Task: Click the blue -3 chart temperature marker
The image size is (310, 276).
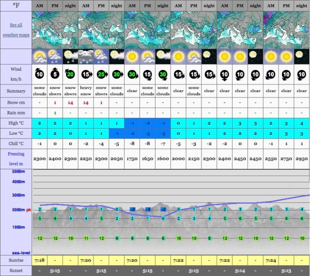Action: click(148, 209)
